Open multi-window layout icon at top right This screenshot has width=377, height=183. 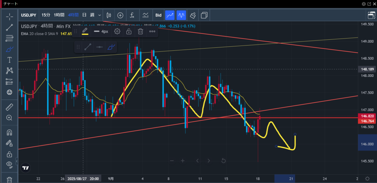pos(371,15)
